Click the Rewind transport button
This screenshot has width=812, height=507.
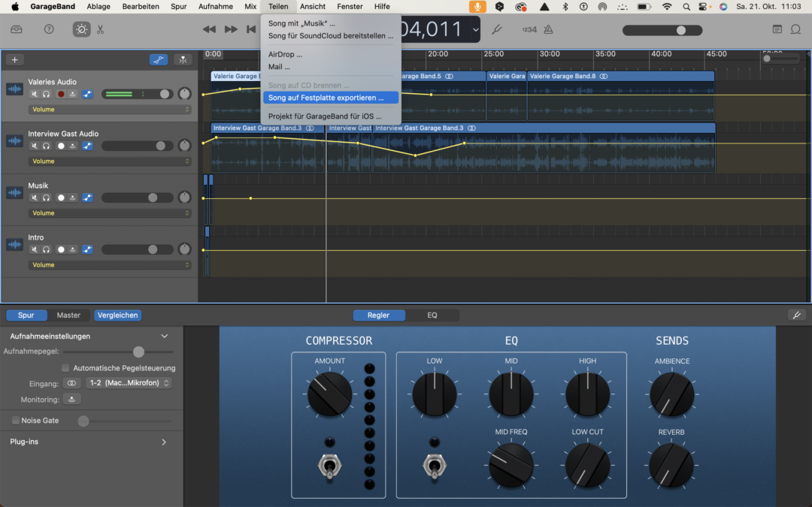click(209, 29)
